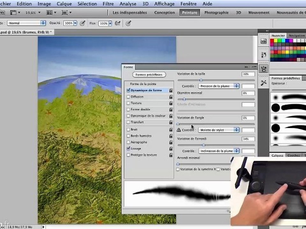306x229 pixels.
Task: Open the Molette de stylet dropdown
Action: 219,130
